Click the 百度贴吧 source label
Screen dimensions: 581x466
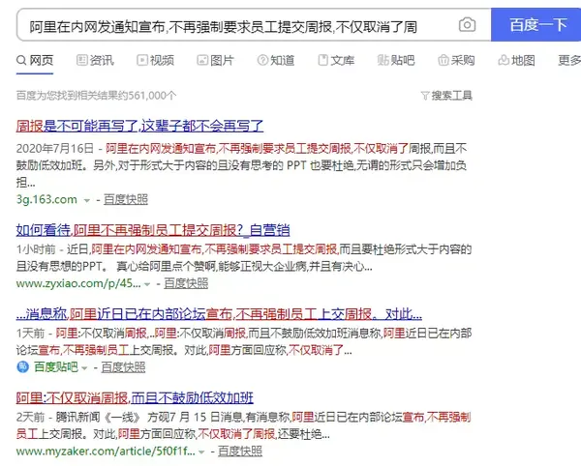coord(56,367)
